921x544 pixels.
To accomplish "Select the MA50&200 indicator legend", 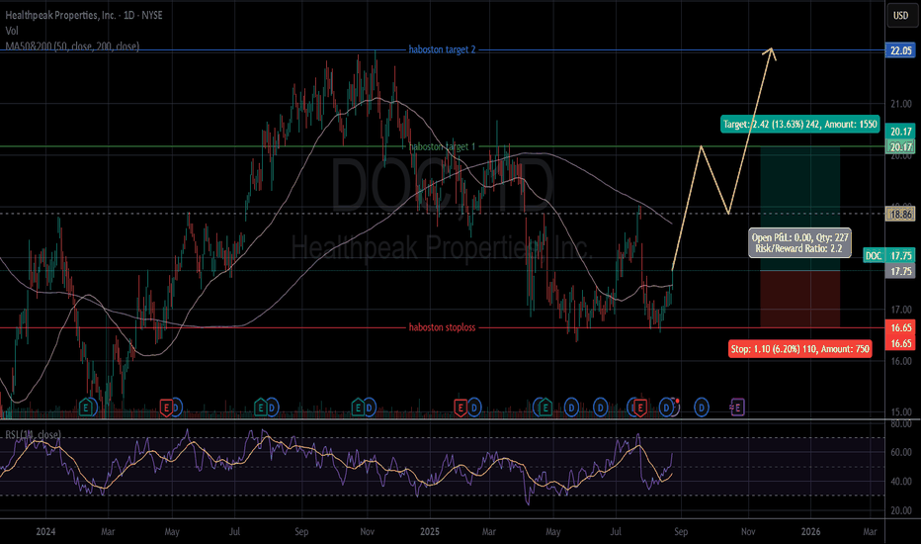I will [x=72, y=45].
